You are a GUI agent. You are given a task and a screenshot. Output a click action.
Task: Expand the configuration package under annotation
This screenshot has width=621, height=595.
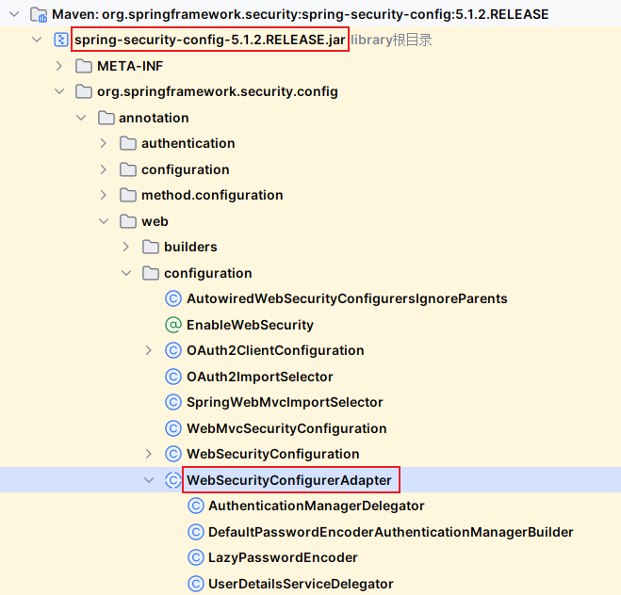point(104,169)
